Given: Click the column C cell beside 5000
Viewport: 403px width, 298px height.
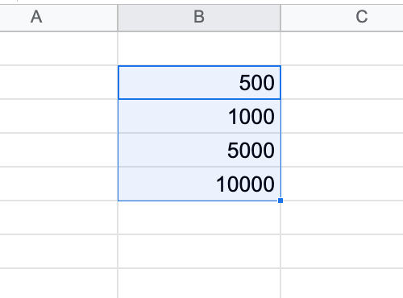Looking at the screenshot, I should [342, 150].
